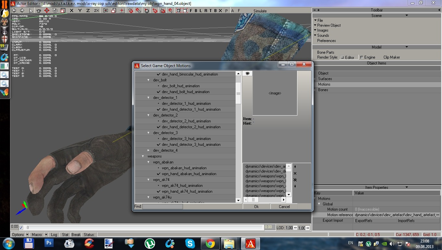This screenshot has height=250, width=442.
Task: Click the remove X icon beside list
Action: pyautogui.click(x=295, y=173)
